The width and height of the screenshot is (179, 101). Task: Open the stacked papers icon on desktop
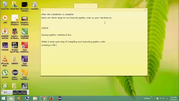(34, 5)
